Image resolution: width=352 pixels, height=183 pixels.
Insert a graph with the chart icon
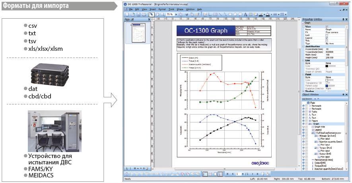click(205, 15)
